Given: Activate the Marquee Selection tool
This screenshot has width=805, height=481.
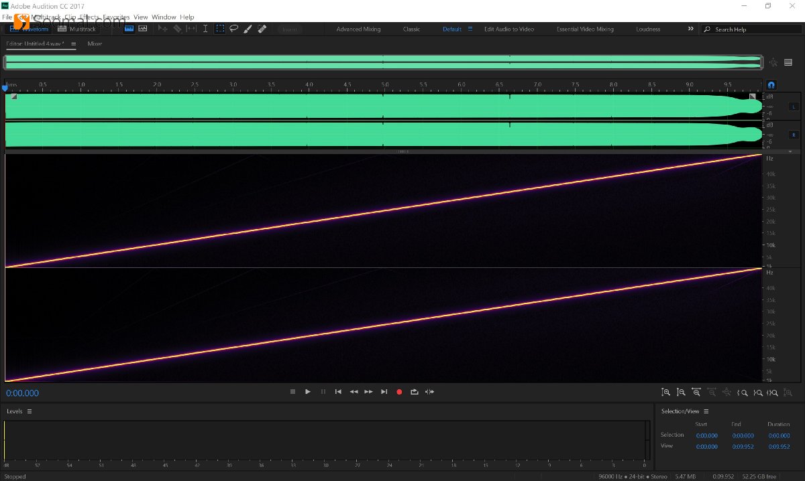Looking at the screenshot, I should coord(220,29).
